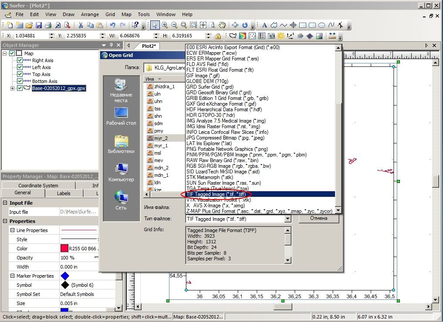Viewport: 443px width, 322px height.
Task: Click the aspect ratio lock icon
Action: [x=218, y=36]
